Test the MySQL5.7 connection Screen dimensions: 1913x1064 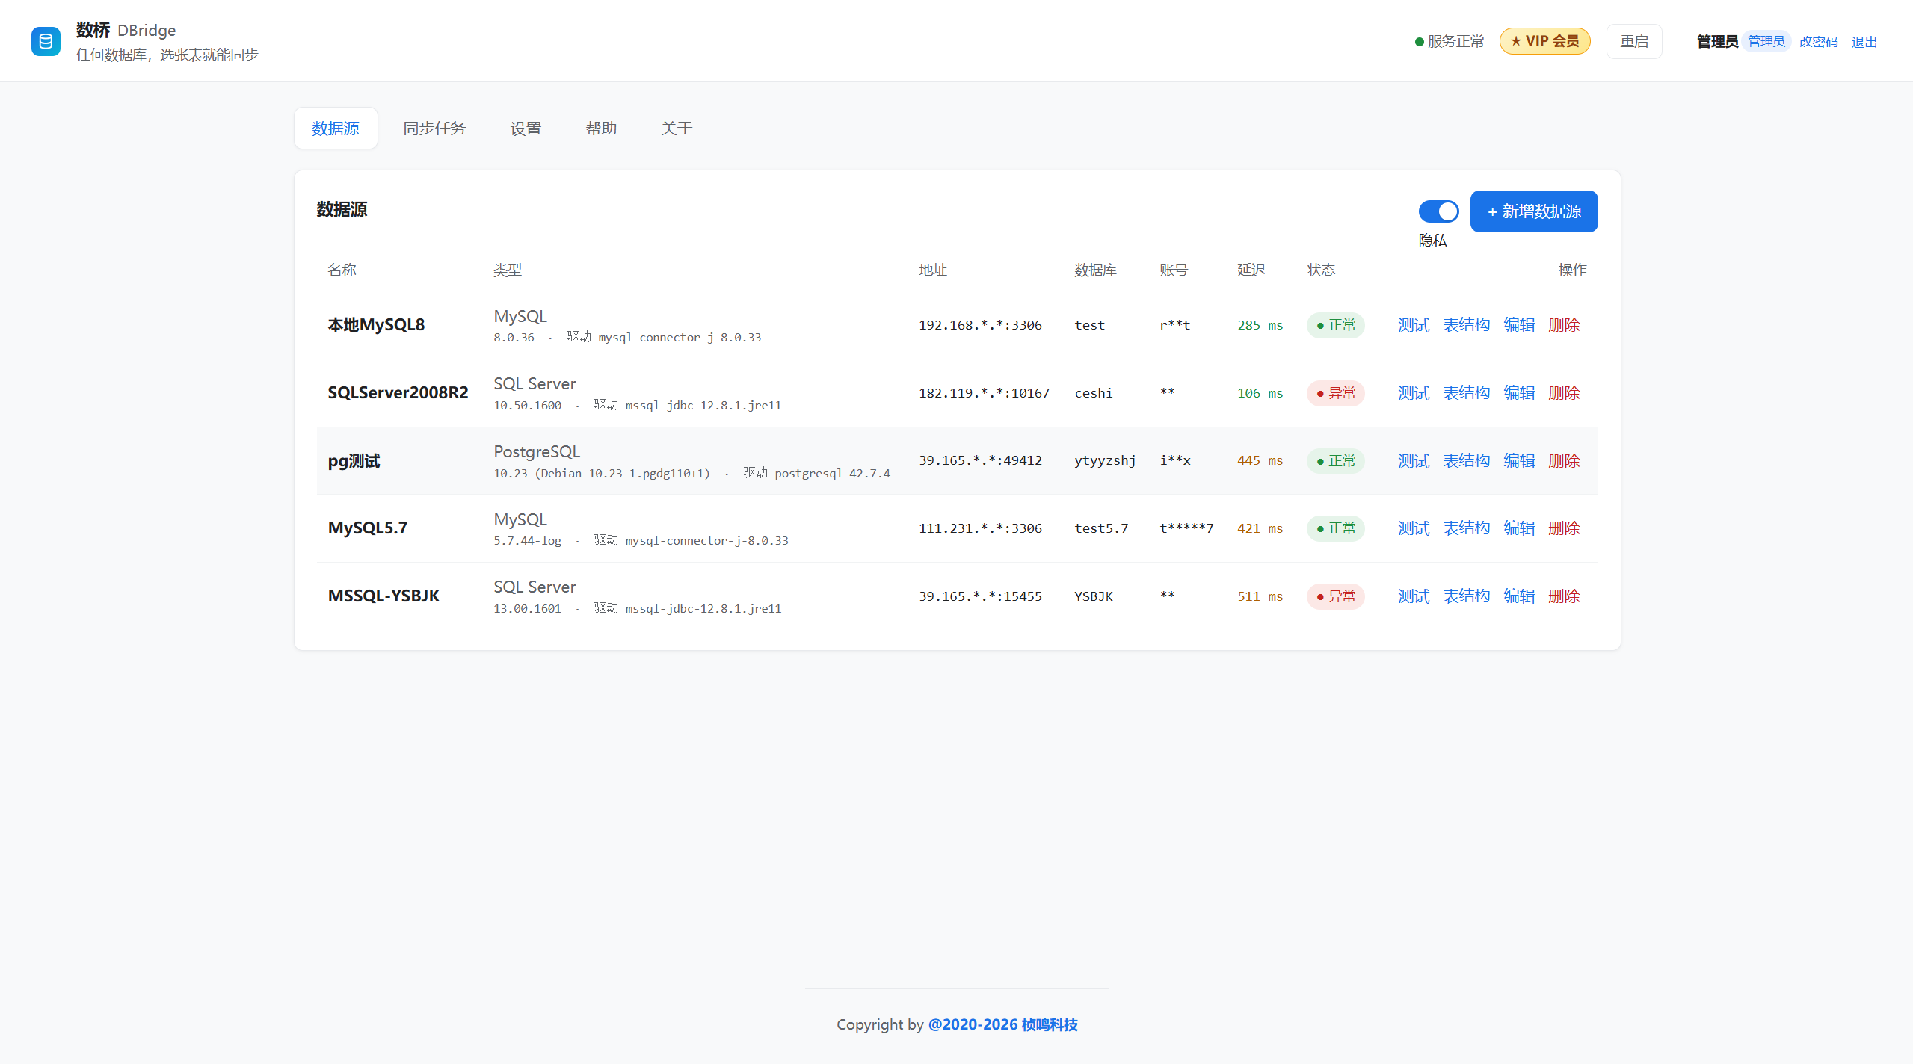coord(1414,528)
